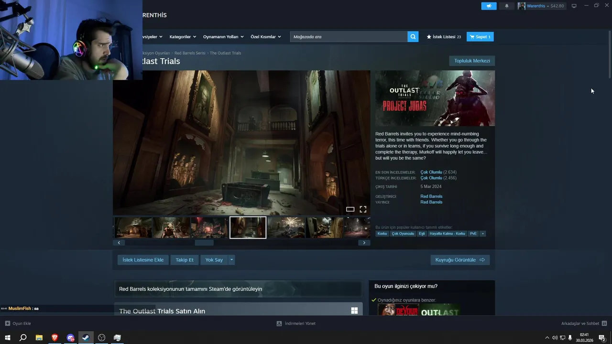This screenshot has height=344, width=612.
Task: Click İstek Listesine Ekle button
Action: click(x=143, y=260)
